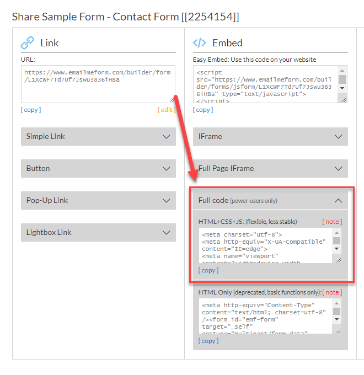Click scroll down arrow in HTML+CSS+JS box
Screen dimensions: 364x375
click(337, 249)
